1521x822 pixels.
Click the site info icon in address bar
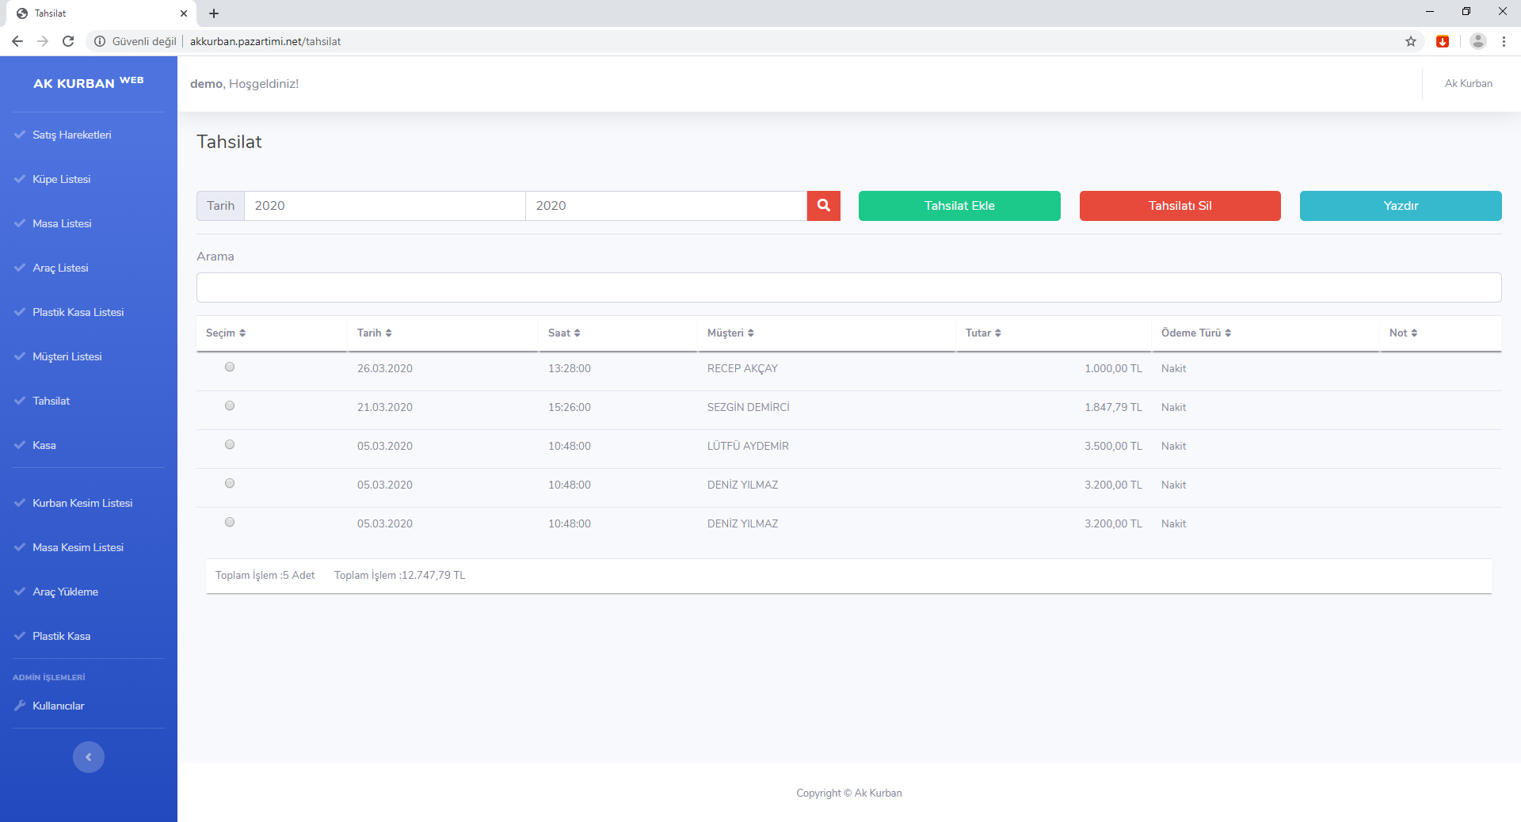tap(100, 41)
